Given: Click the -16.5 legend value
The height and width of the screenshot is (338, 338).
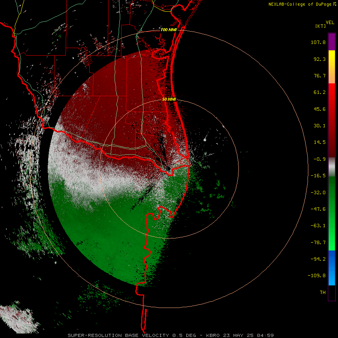Looking at the screenshot, I should [318, 176].
